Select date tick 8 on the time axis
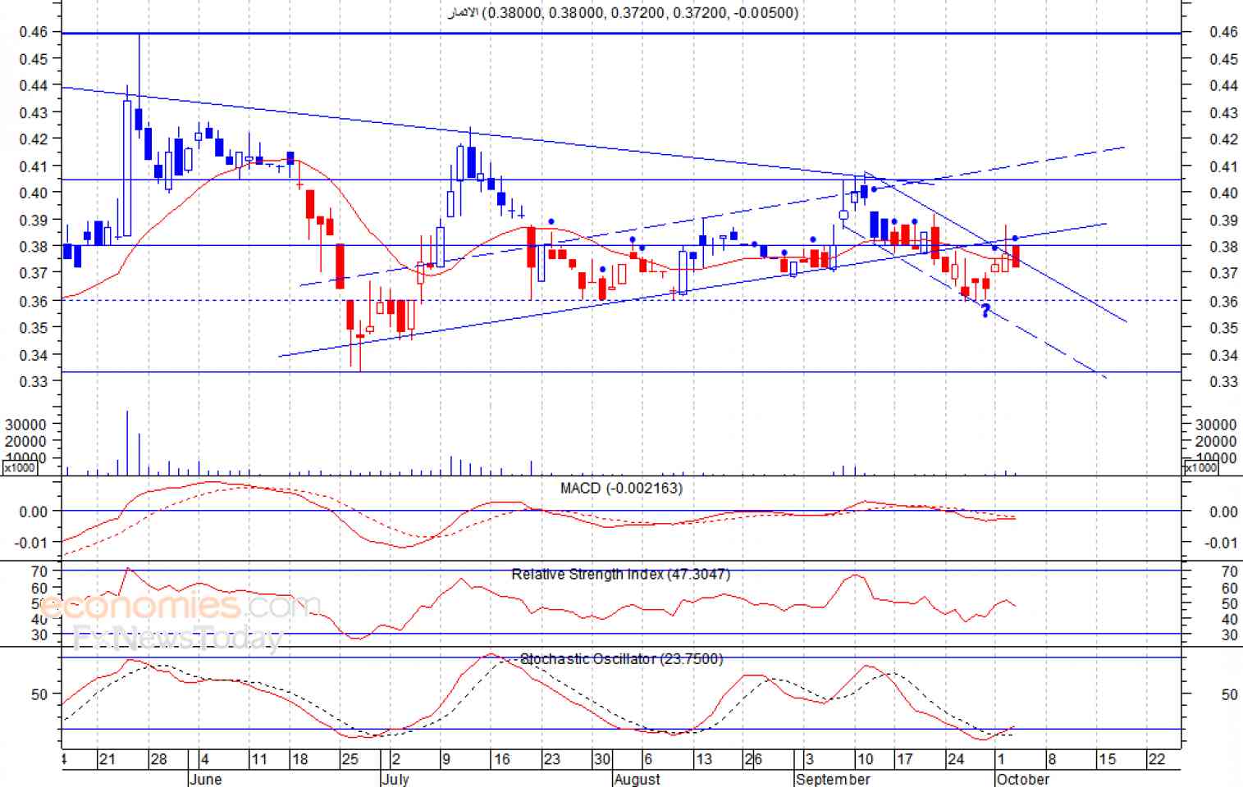This screenshot has width=1243, height=787. [x=1052, y=759]
